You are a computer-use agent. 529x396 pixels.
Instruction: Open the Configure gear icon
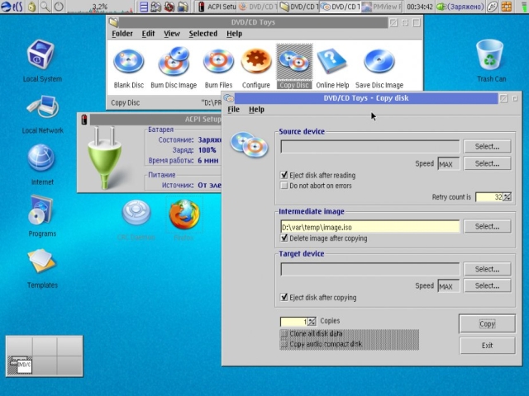(x=255, y=62)
